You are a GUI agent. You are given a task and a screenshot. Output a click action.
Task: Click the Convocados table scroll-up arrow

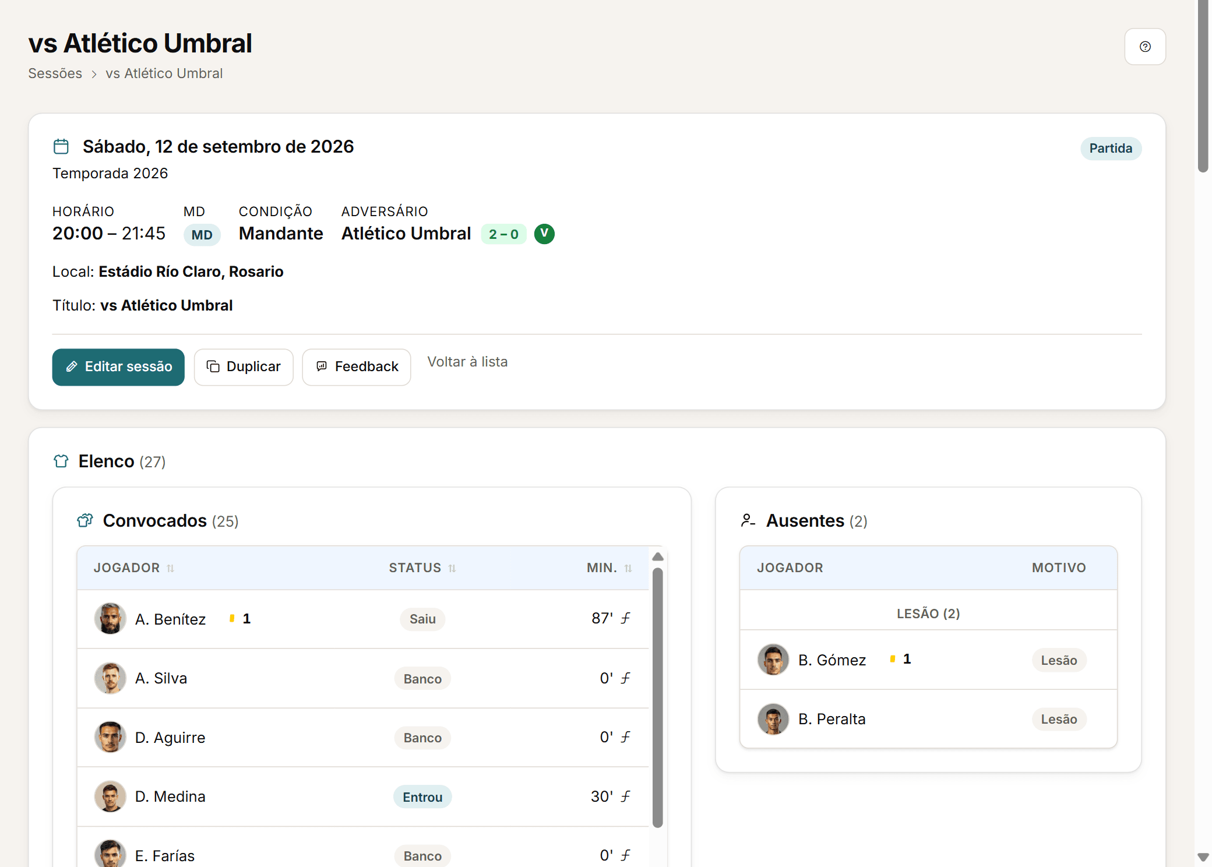658,556
